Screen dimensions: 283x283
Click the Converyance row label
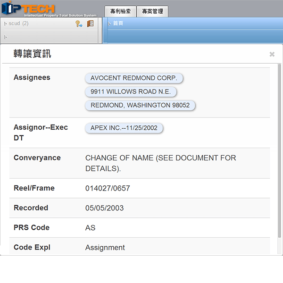pyautogui.click(x=37, y=158)
